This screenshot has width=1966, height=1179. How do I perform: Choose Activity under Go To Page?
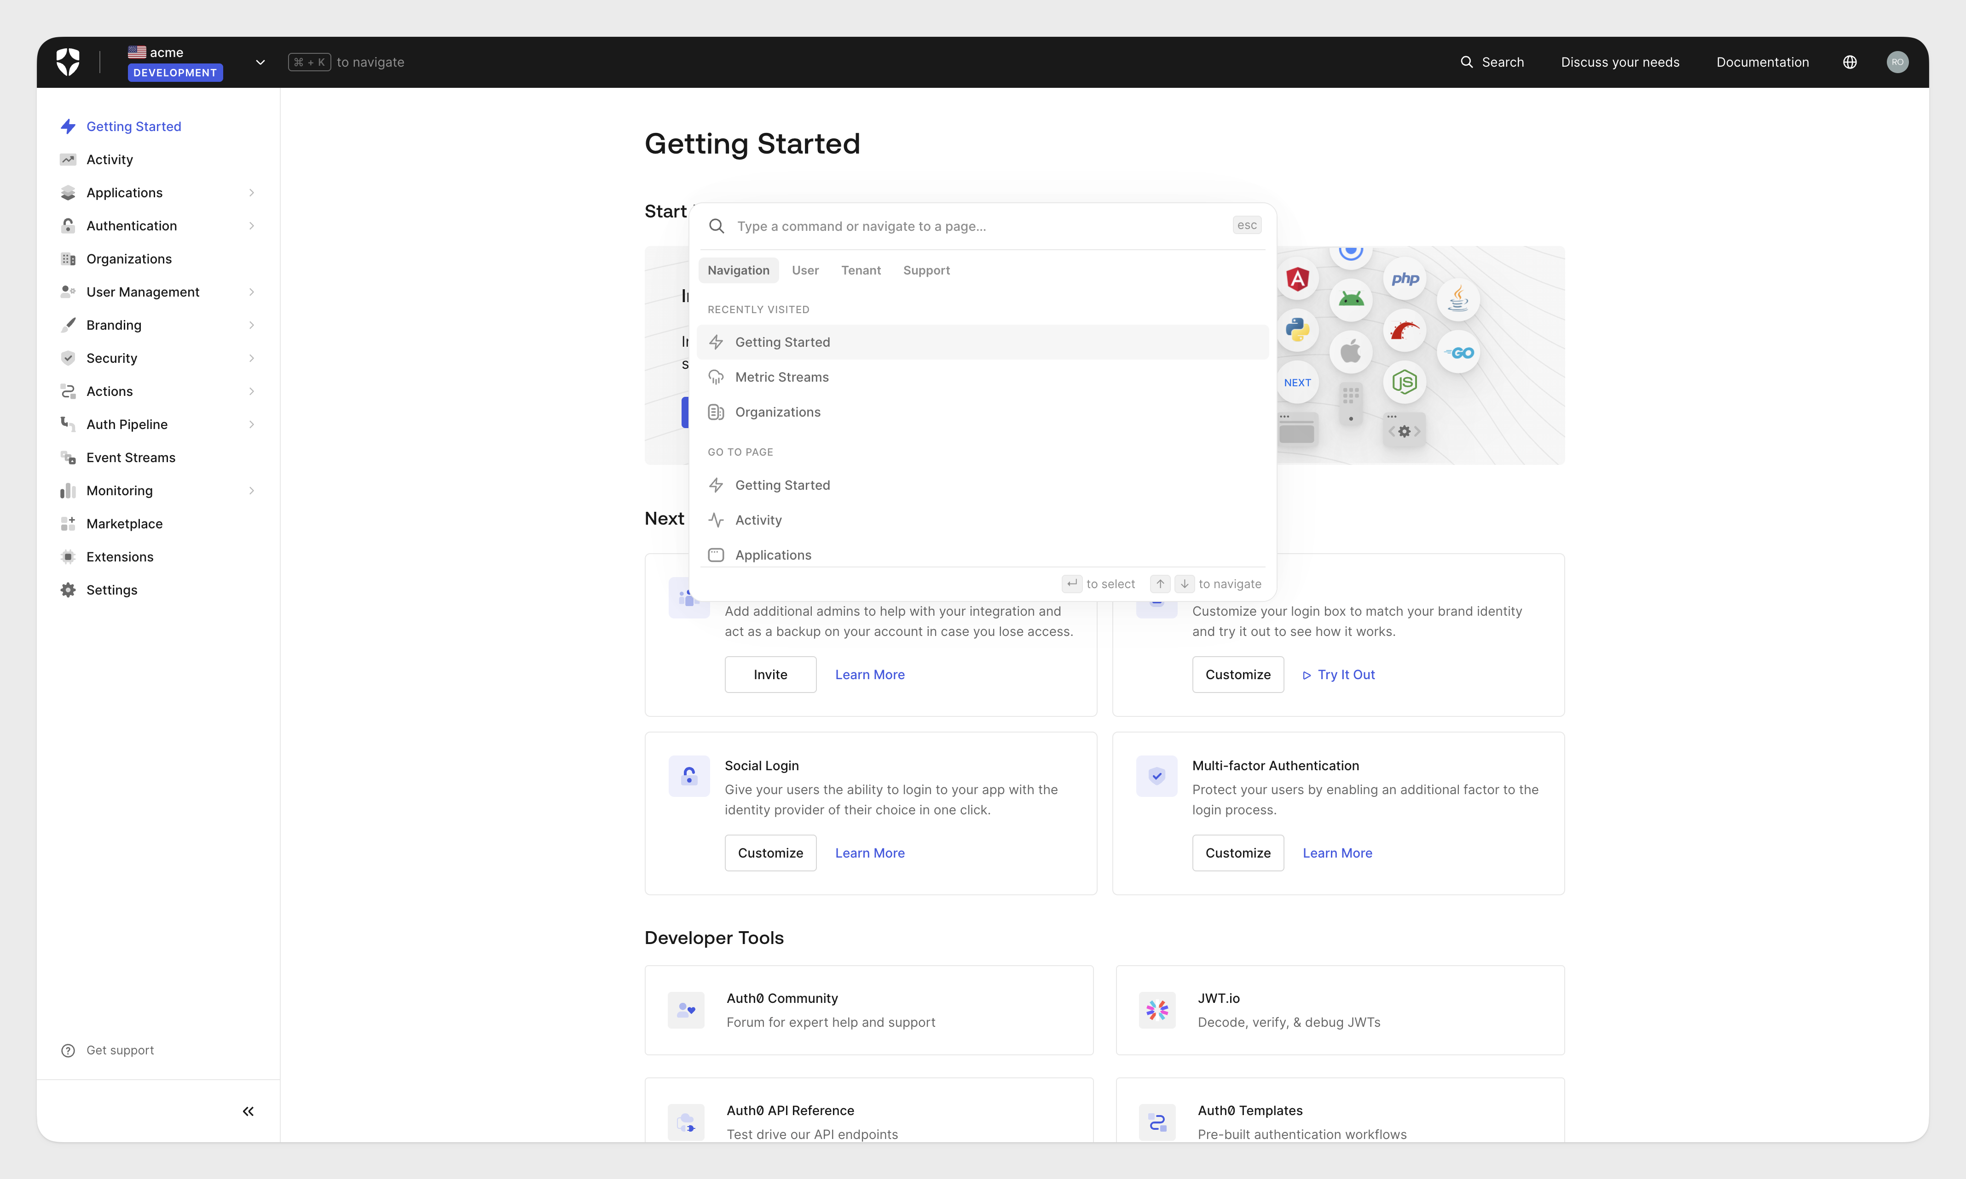click(x=983, y=521)
